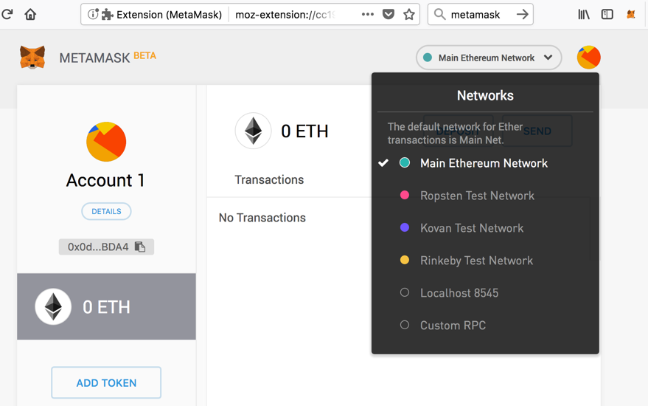This screenshot has width=648, height=406.
Task: Open page actions three-dots menu
Action: point(367,14)
